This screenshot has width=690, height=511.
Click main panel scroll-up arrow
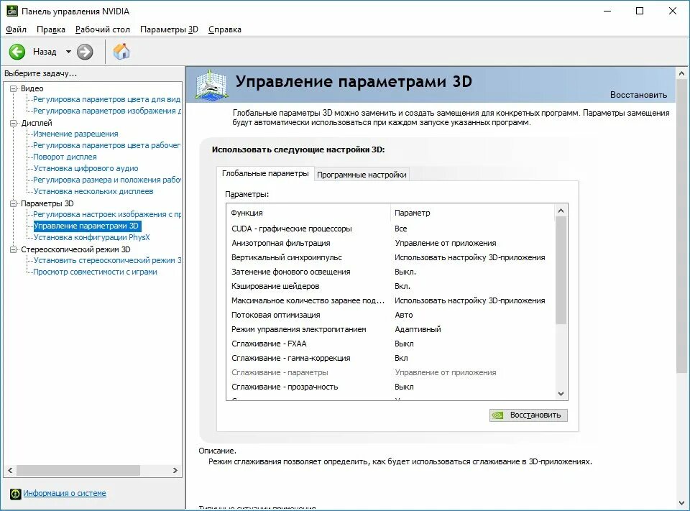pos(681,73)
